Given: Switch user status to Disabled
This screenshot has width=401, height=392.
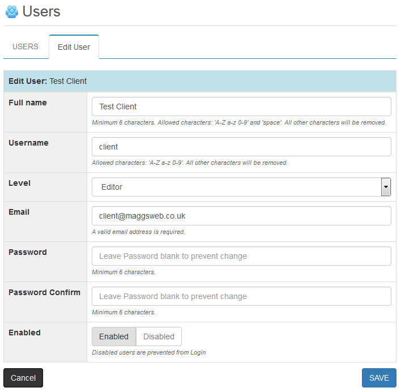Looking at the screenshot, I should 159,336.
